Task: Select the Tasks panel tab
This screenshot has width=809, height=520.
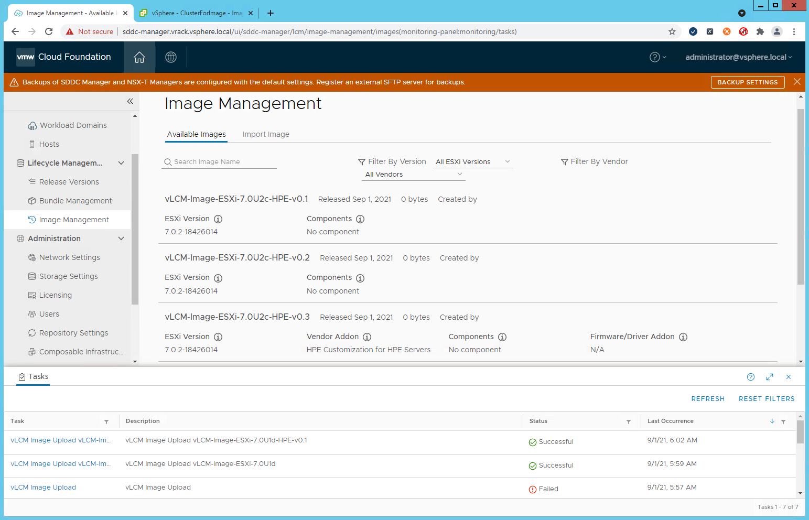Action: click(33, 376)
